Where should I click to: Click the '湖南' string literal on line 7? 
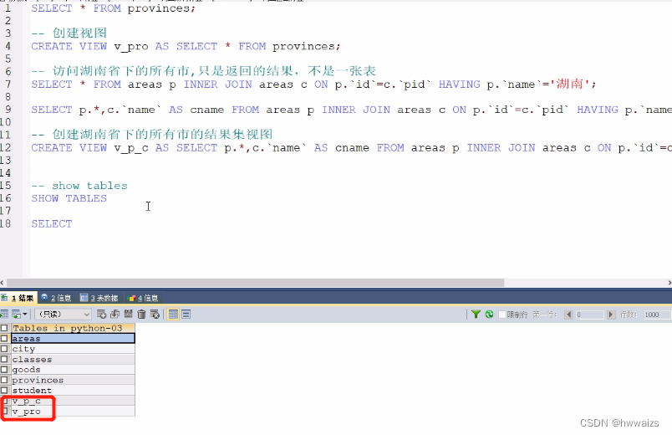coord(569,84)
